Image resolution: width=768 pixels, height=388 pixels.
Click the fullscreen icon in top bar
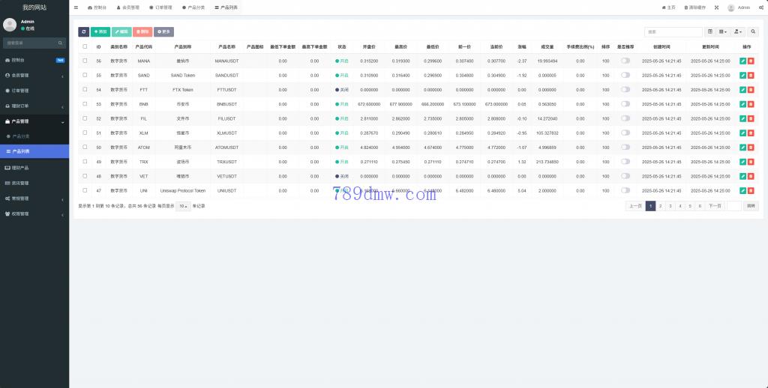pyautogui.click(x=716, y=7)
